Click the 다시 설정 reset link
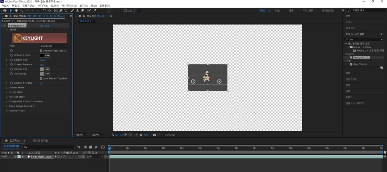Viewport: 387px width, 172px height. [45, 26]
